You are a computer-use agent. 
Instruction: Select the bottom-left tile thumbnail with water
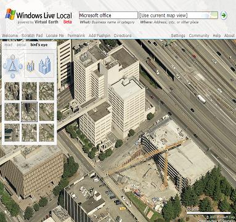[12, 133]
